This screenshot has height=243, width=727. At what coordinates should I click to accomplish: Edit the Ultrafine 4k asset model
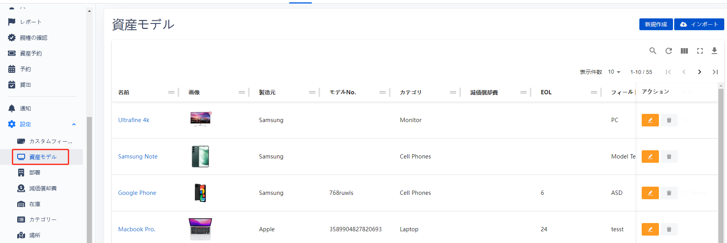click(650, 120)
